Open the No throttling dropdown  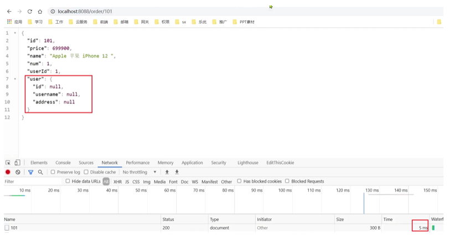[140, 172]
